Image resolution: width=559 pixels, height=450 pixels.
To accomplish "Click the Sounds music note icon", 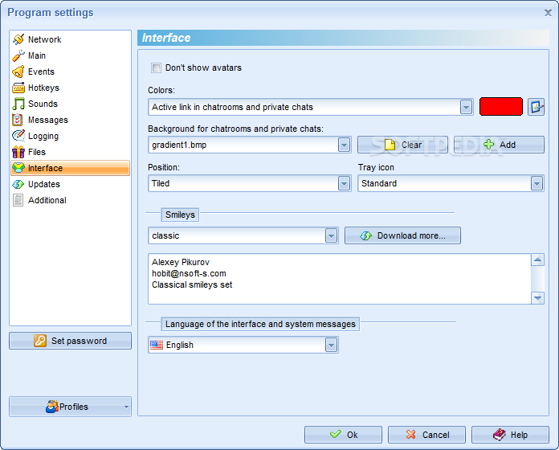I will coord(18,104).
